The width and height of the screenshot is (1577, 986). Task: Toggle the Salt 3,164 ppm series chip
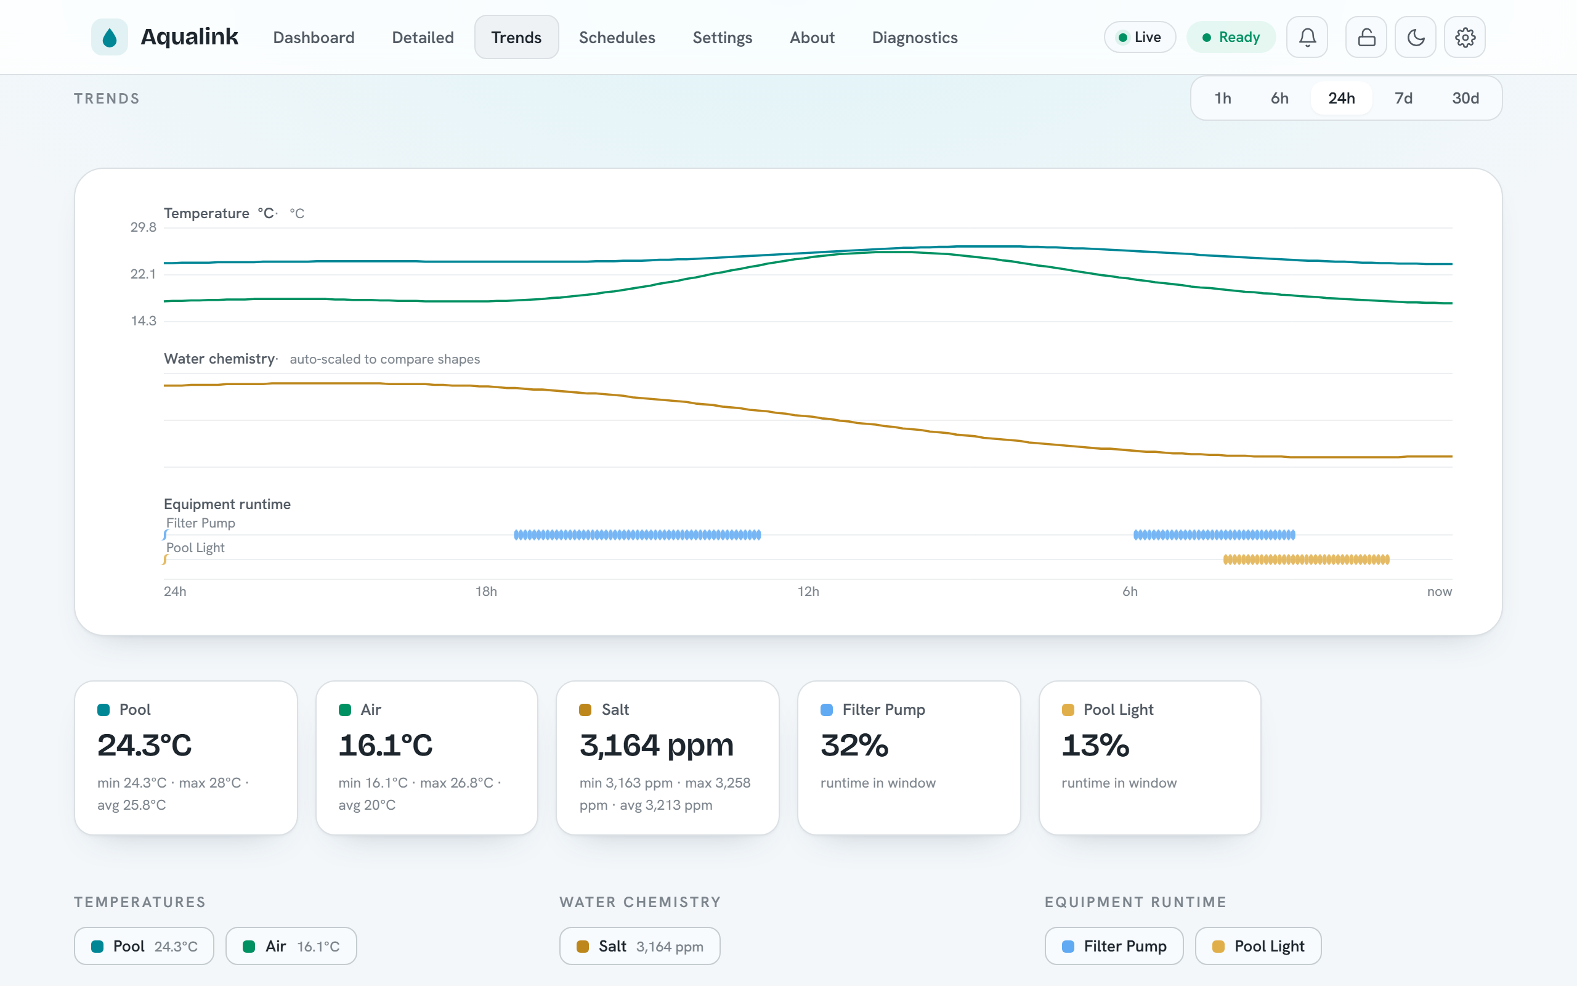640,946
